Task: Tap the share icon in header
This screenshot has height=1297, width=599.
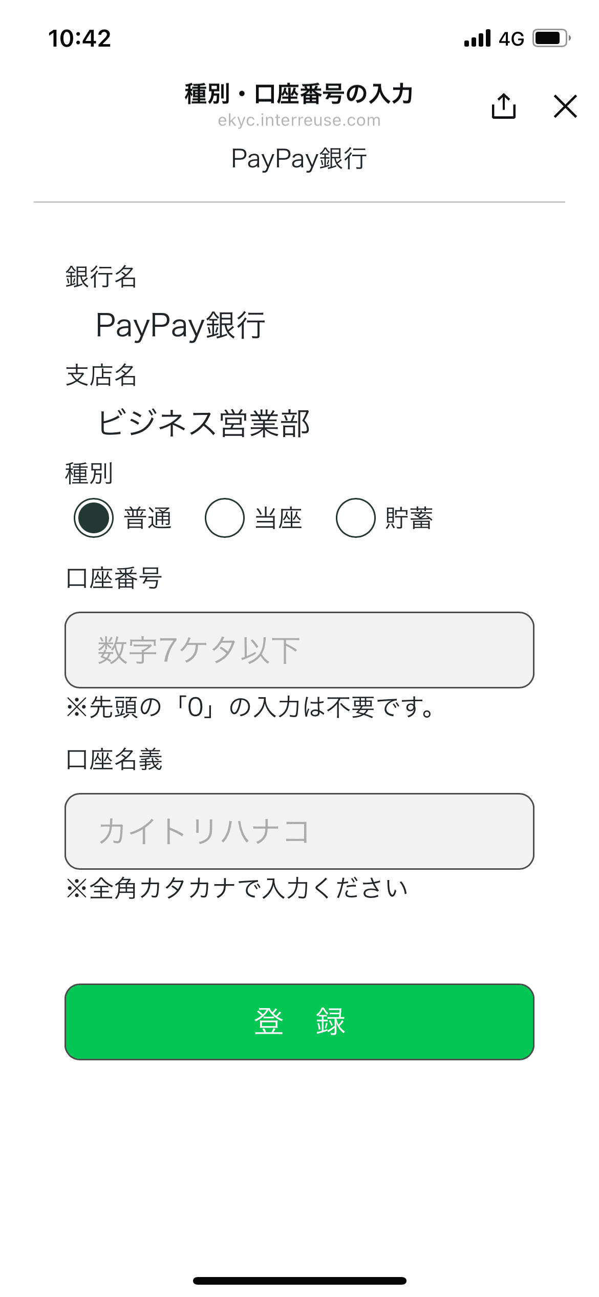Action: pyautogui.click(x=504, y=106)
